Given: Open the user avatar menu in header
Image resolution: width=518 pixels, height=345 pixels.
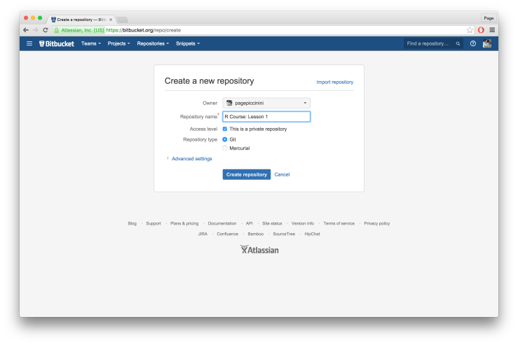Looking at the screenshot, I should [487, 43].
